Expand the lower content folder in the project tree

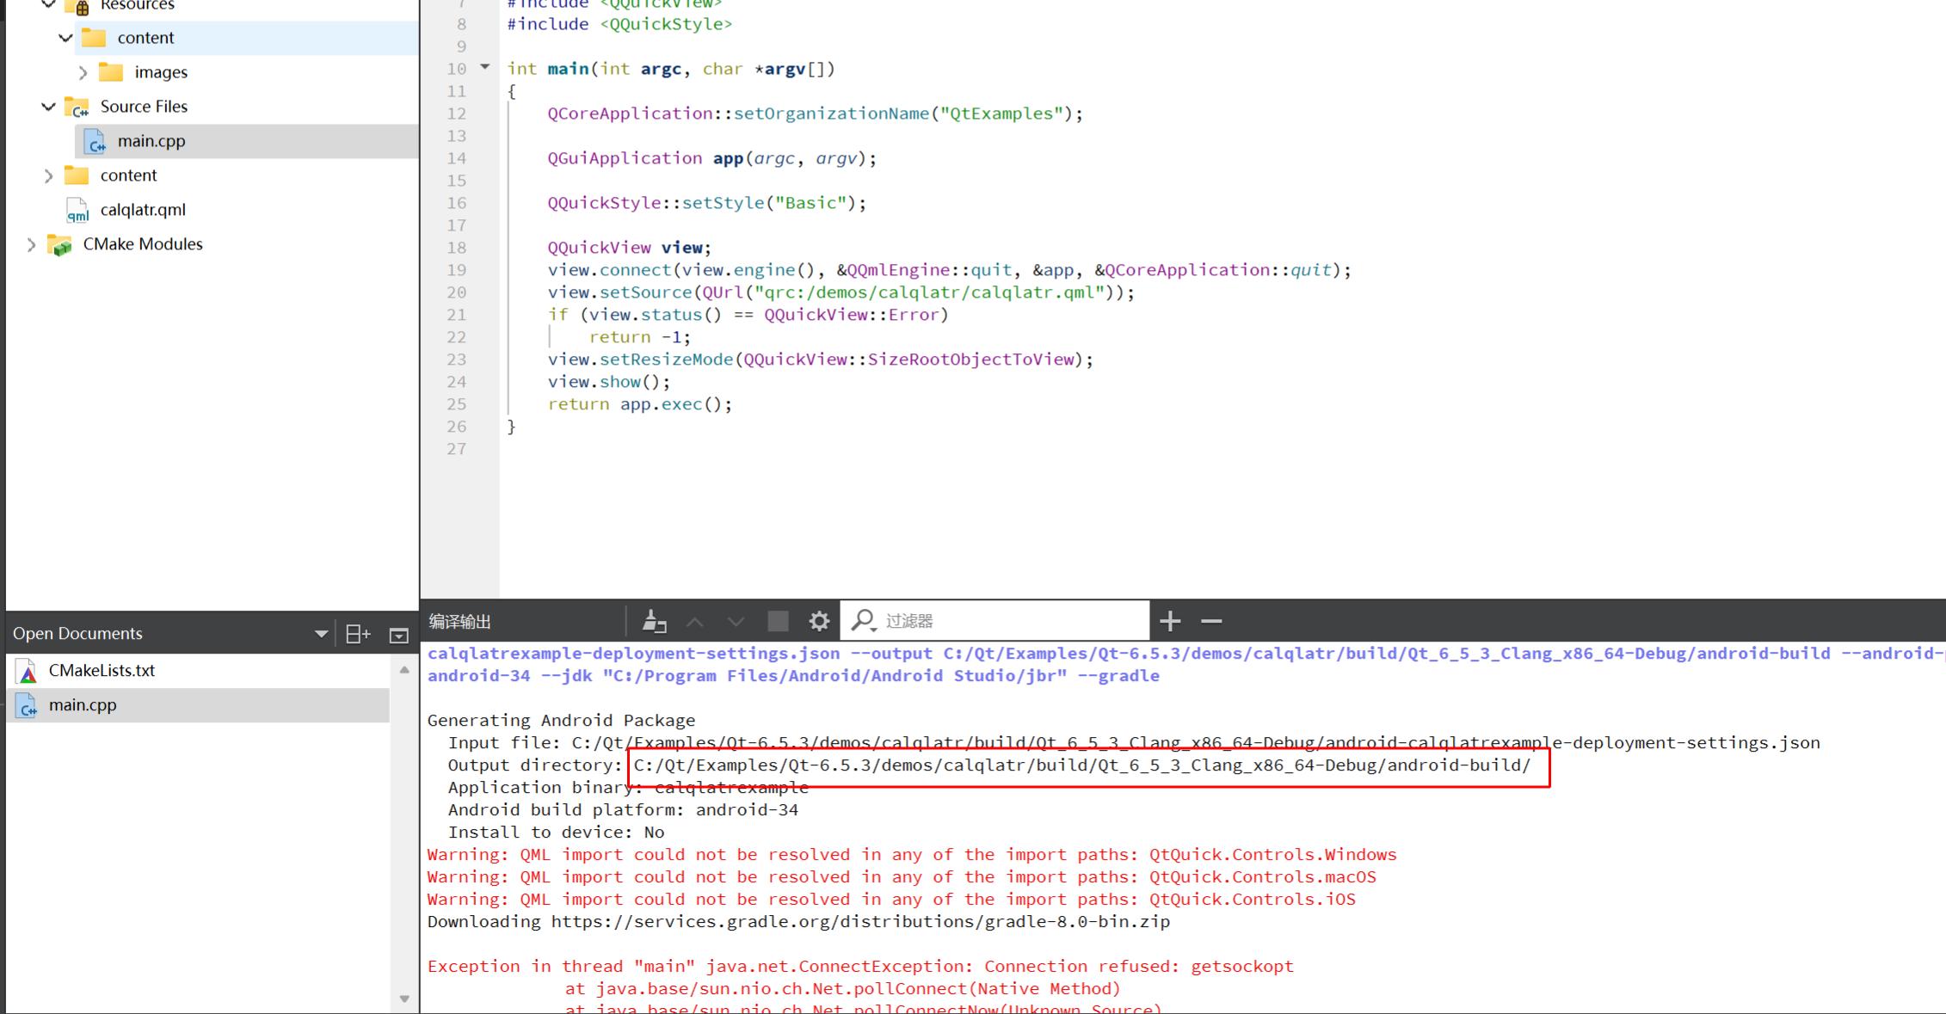tap(48, 175)
